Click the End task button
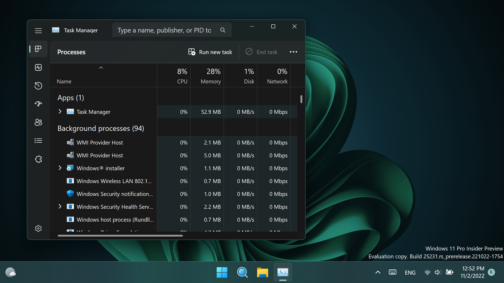 click(261, 52)
